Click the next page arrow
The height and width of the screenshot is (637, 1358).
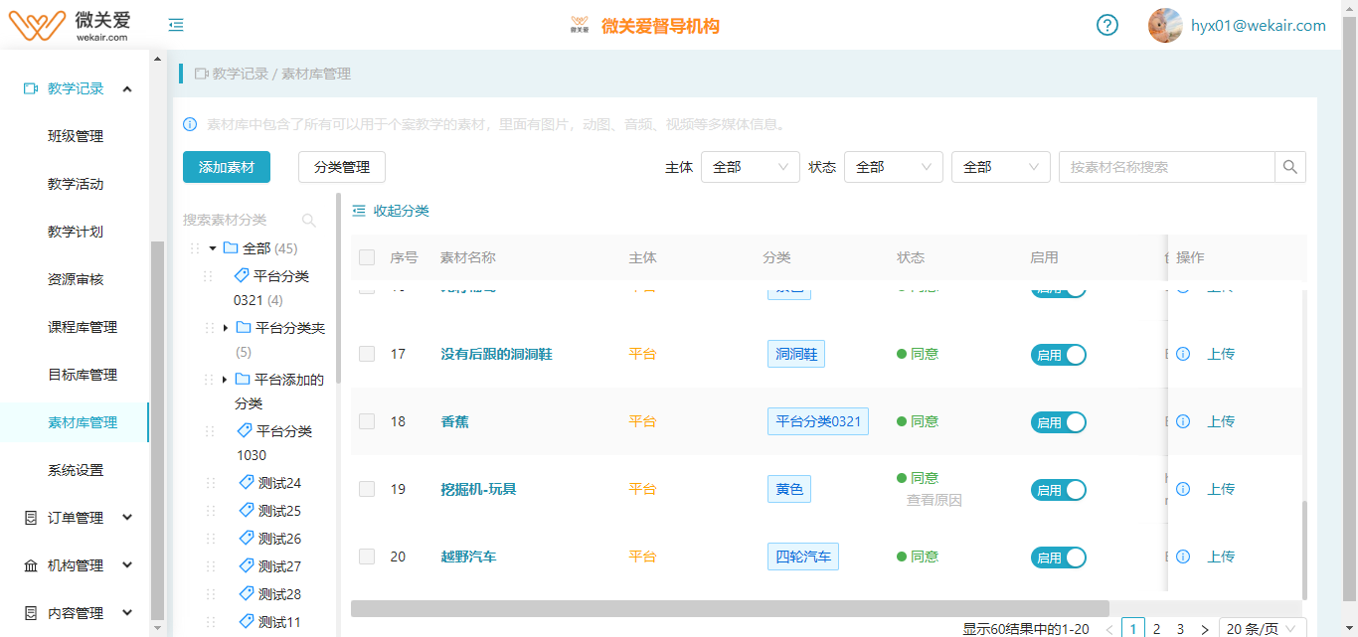click(x=1205, y=629)
